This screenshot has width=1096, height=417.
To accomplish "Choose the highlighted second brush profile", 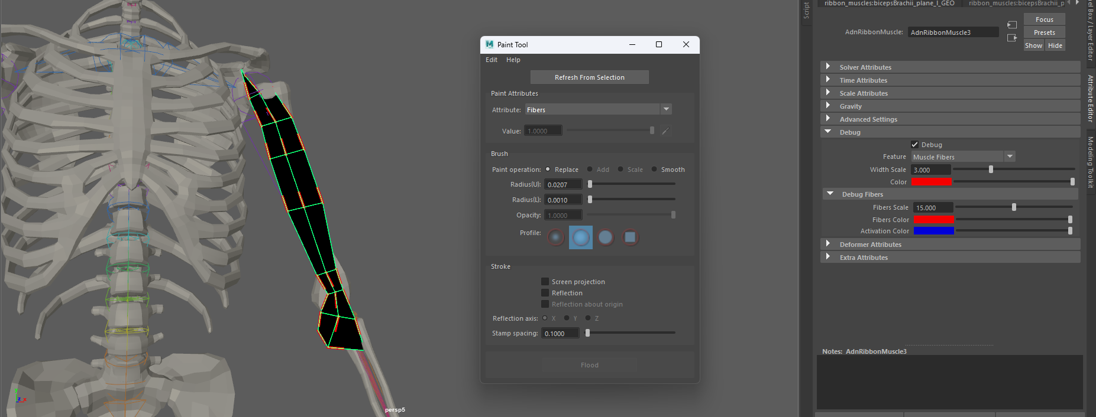I will [581, 237].
